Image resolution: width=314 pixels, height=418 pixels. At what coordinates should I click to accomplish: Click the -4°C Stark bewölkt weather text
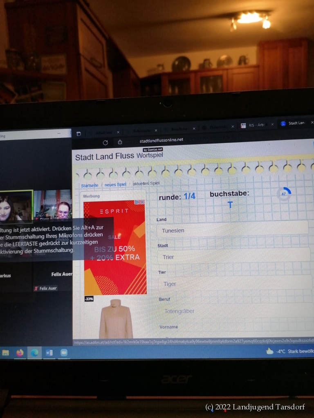coord(295,351)
